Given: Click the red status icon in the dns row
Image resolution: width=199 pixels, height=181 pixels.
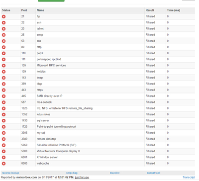Looking at the screenshot, I should [x=3, y=41].
